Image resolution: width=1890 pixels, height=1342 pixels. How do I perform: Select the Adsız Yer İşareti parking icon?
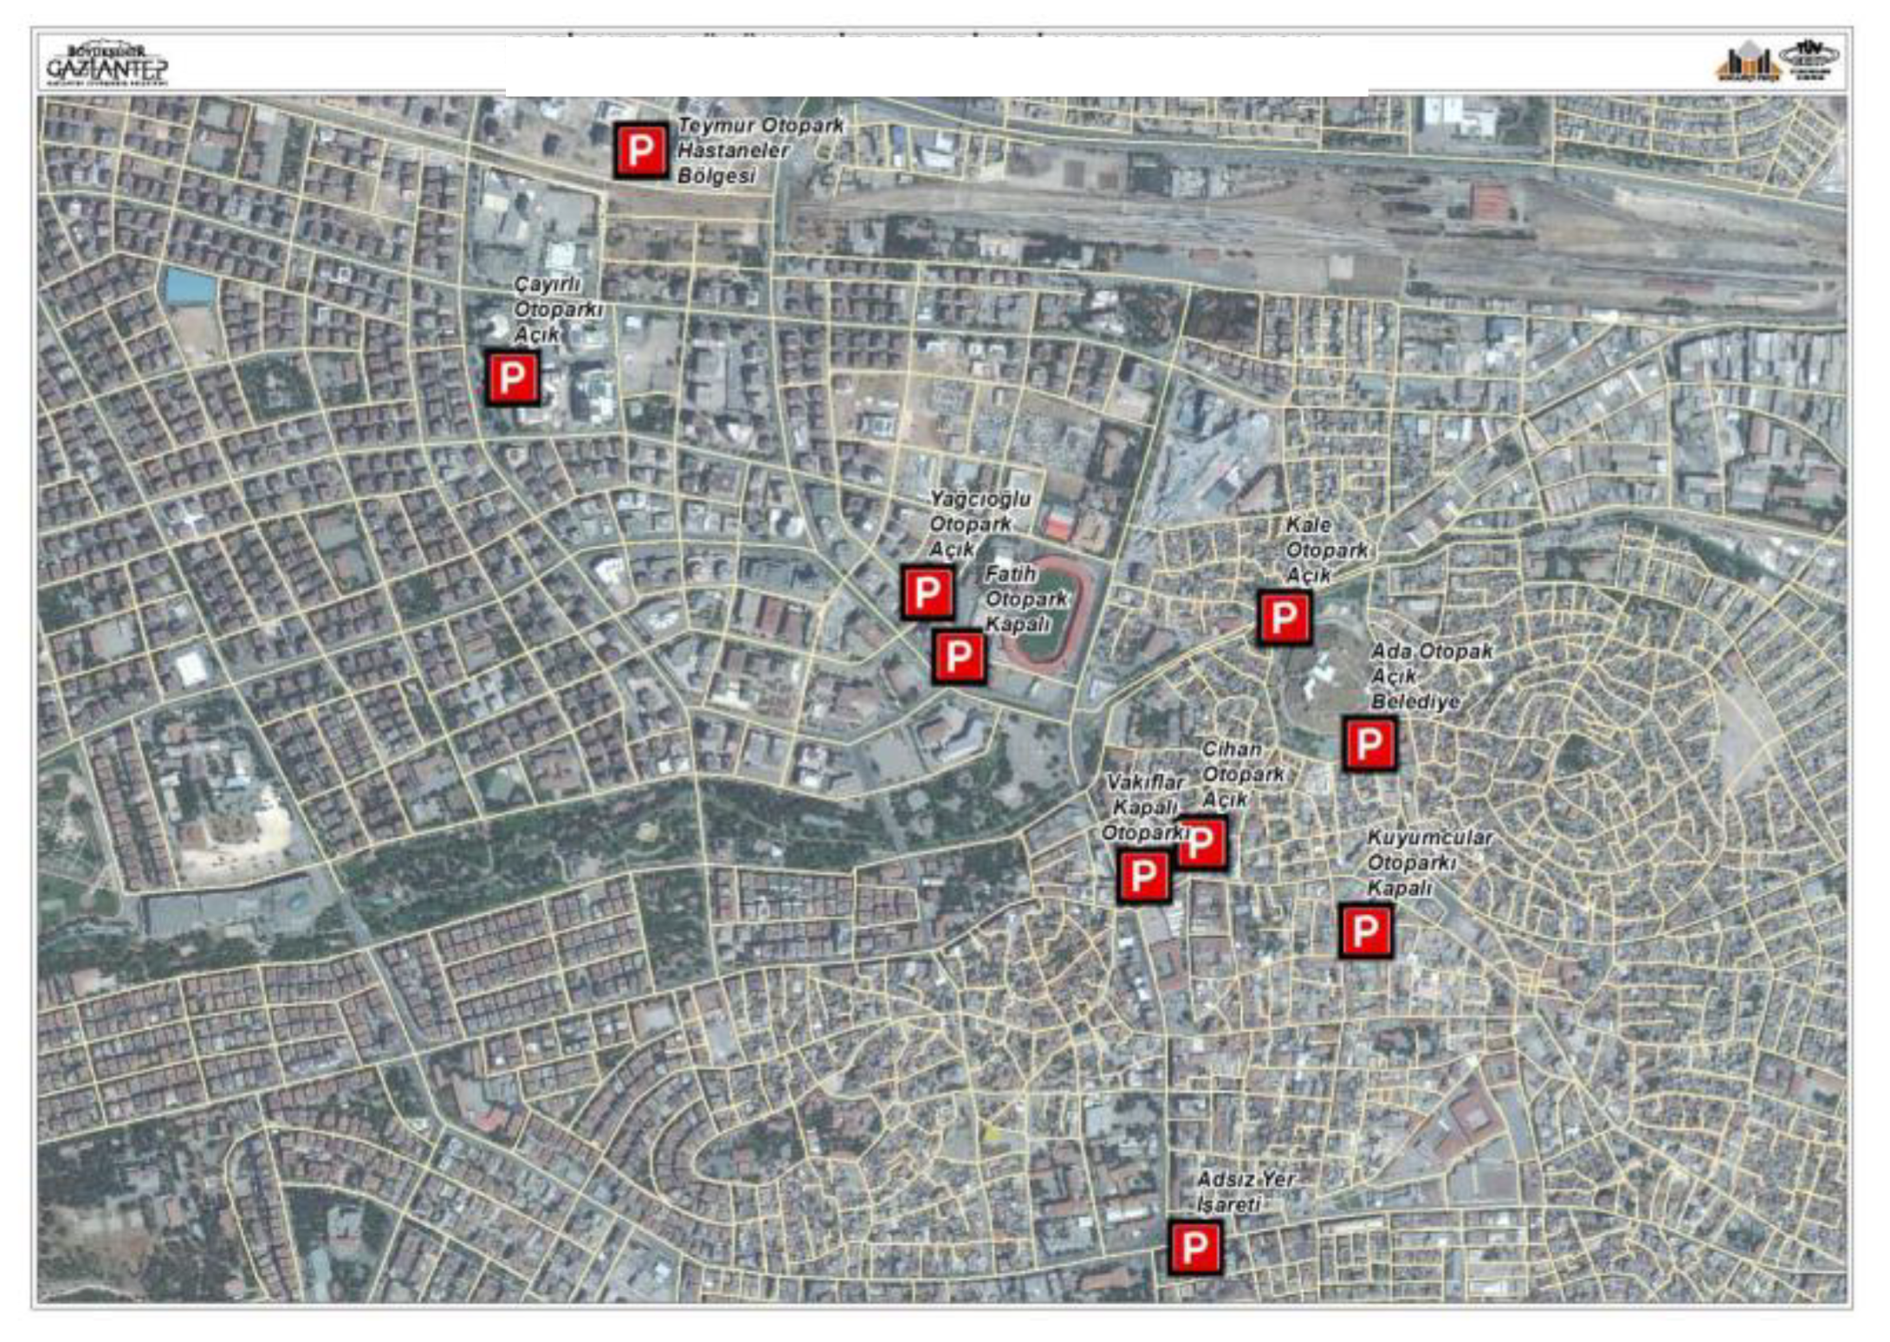(x=1194, y=1248)
